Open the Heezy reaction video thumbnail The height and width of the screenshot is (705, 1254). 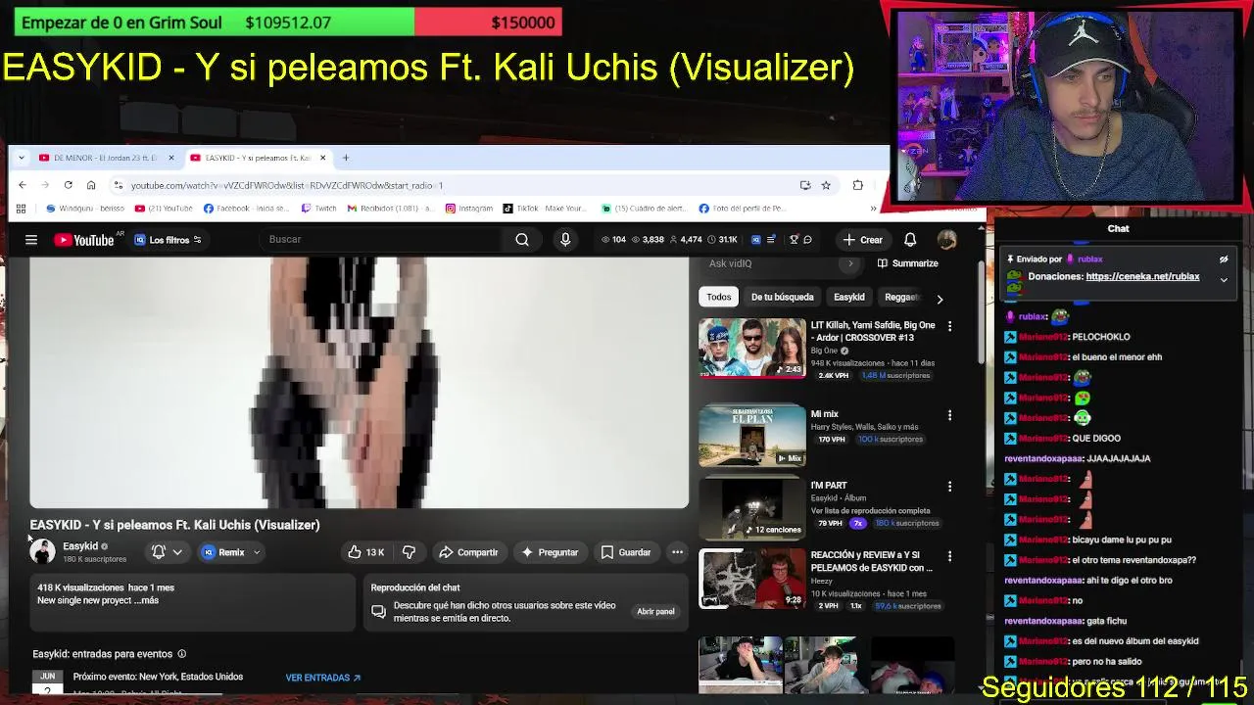[x=751, y=578]
